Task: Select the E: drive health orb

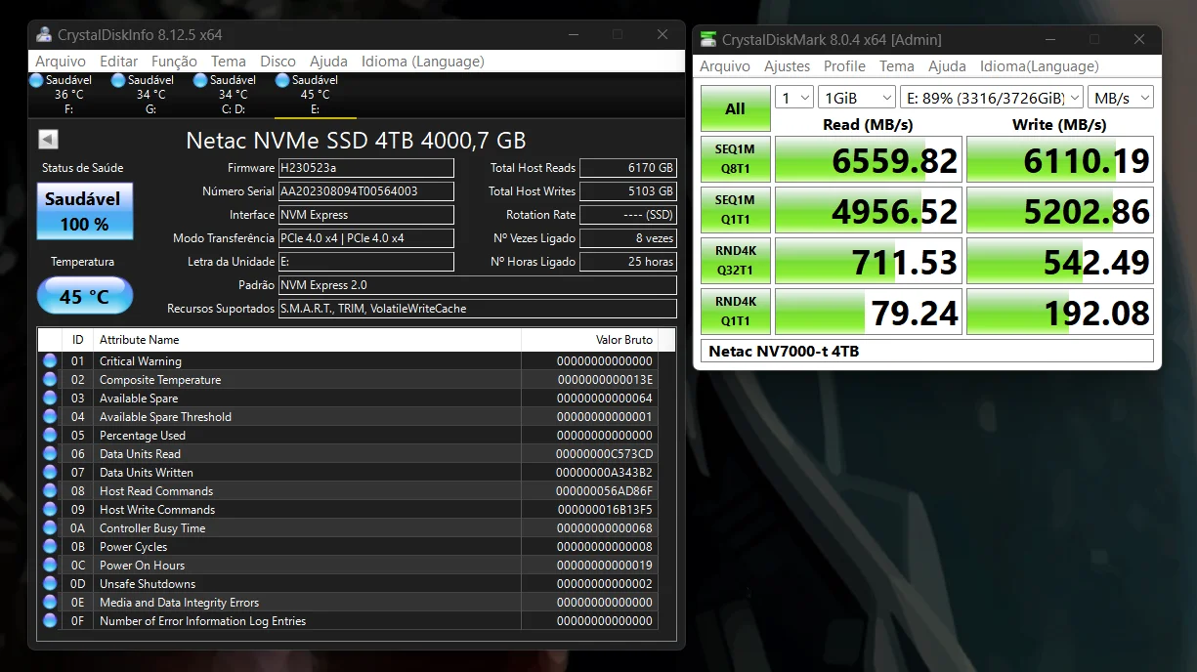Action: click(x=282, y=80)
